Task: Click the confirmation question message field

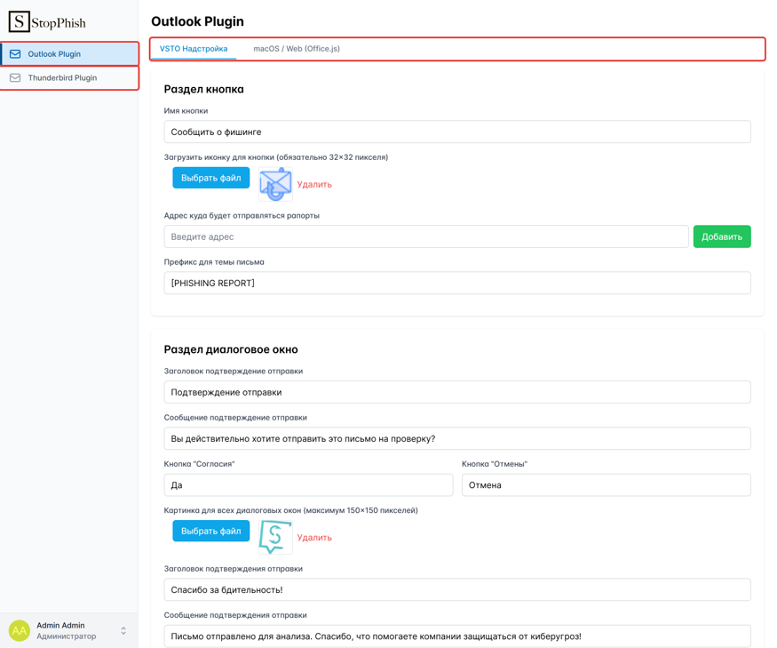Action: 457,438
